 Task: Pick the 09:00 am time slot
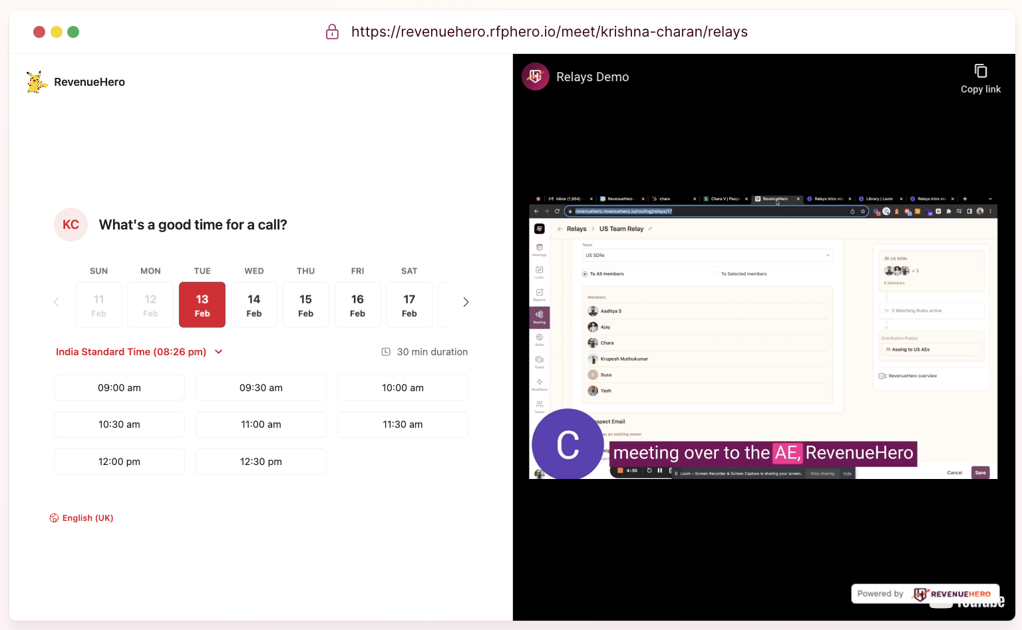click(119, 388)
